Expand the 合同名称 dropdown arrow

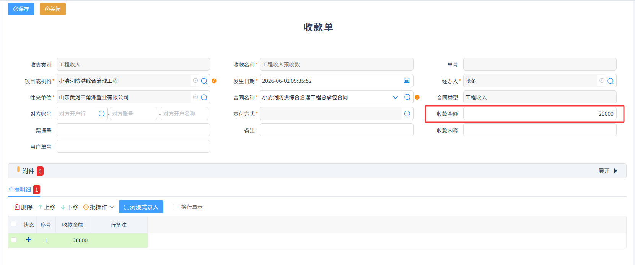pyautogui.click(x=396, y=97)
